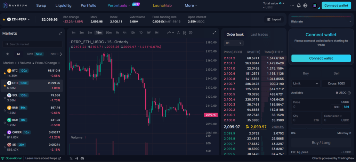Open the candlestick chart type selector
The height and width of the screenshot is (162, 356).
coord(185,33)
